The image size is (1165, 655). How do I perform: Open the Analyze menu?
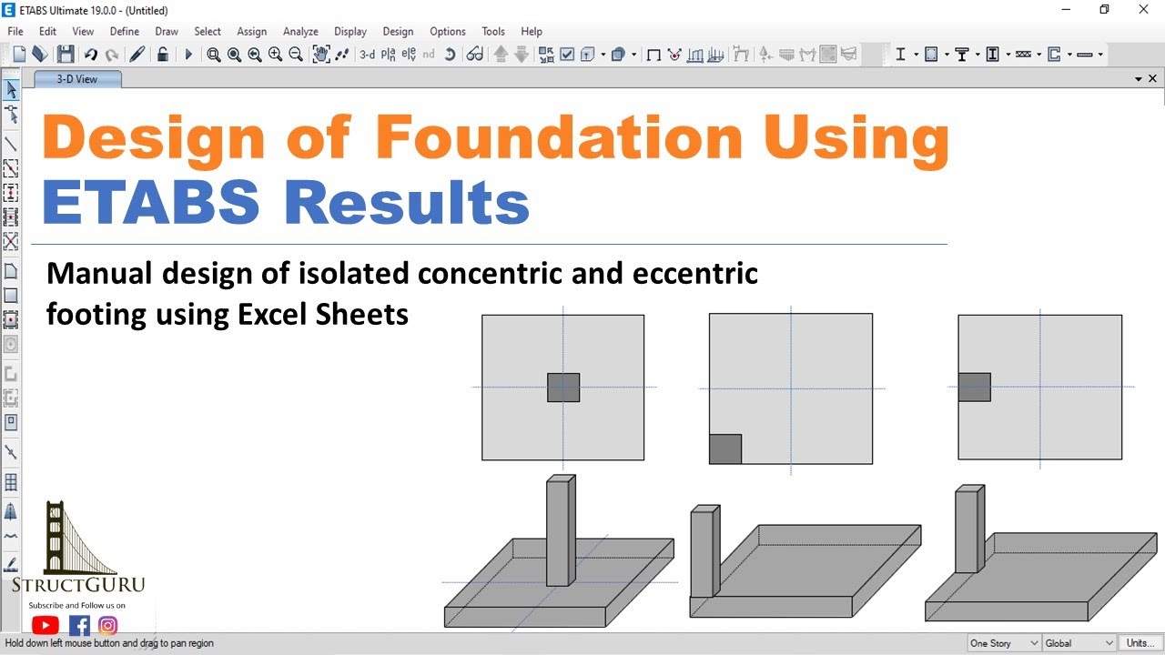pos(300,31)
